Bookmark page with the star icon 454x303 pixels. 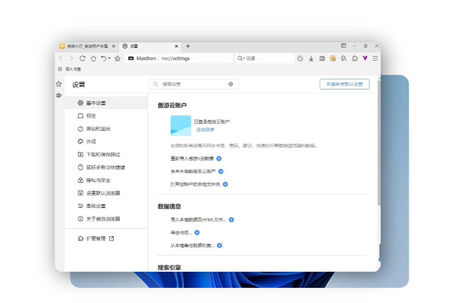117,58
